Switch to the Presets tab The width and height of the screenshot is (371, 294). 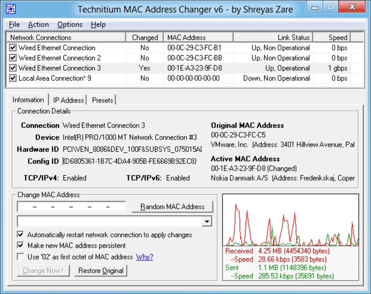[102, 100]
